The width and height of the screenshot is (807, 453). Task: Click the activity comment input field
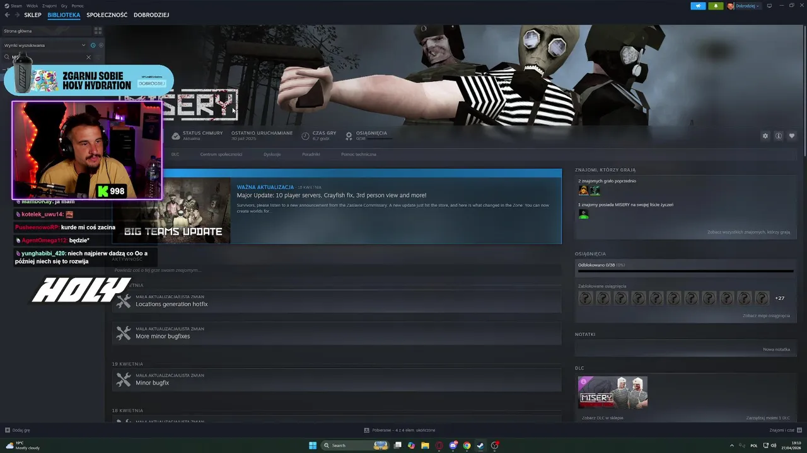[x=337, y=270]
